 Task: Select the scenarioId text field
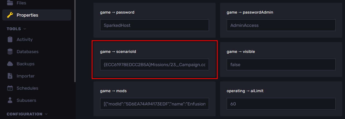(154, 64)
